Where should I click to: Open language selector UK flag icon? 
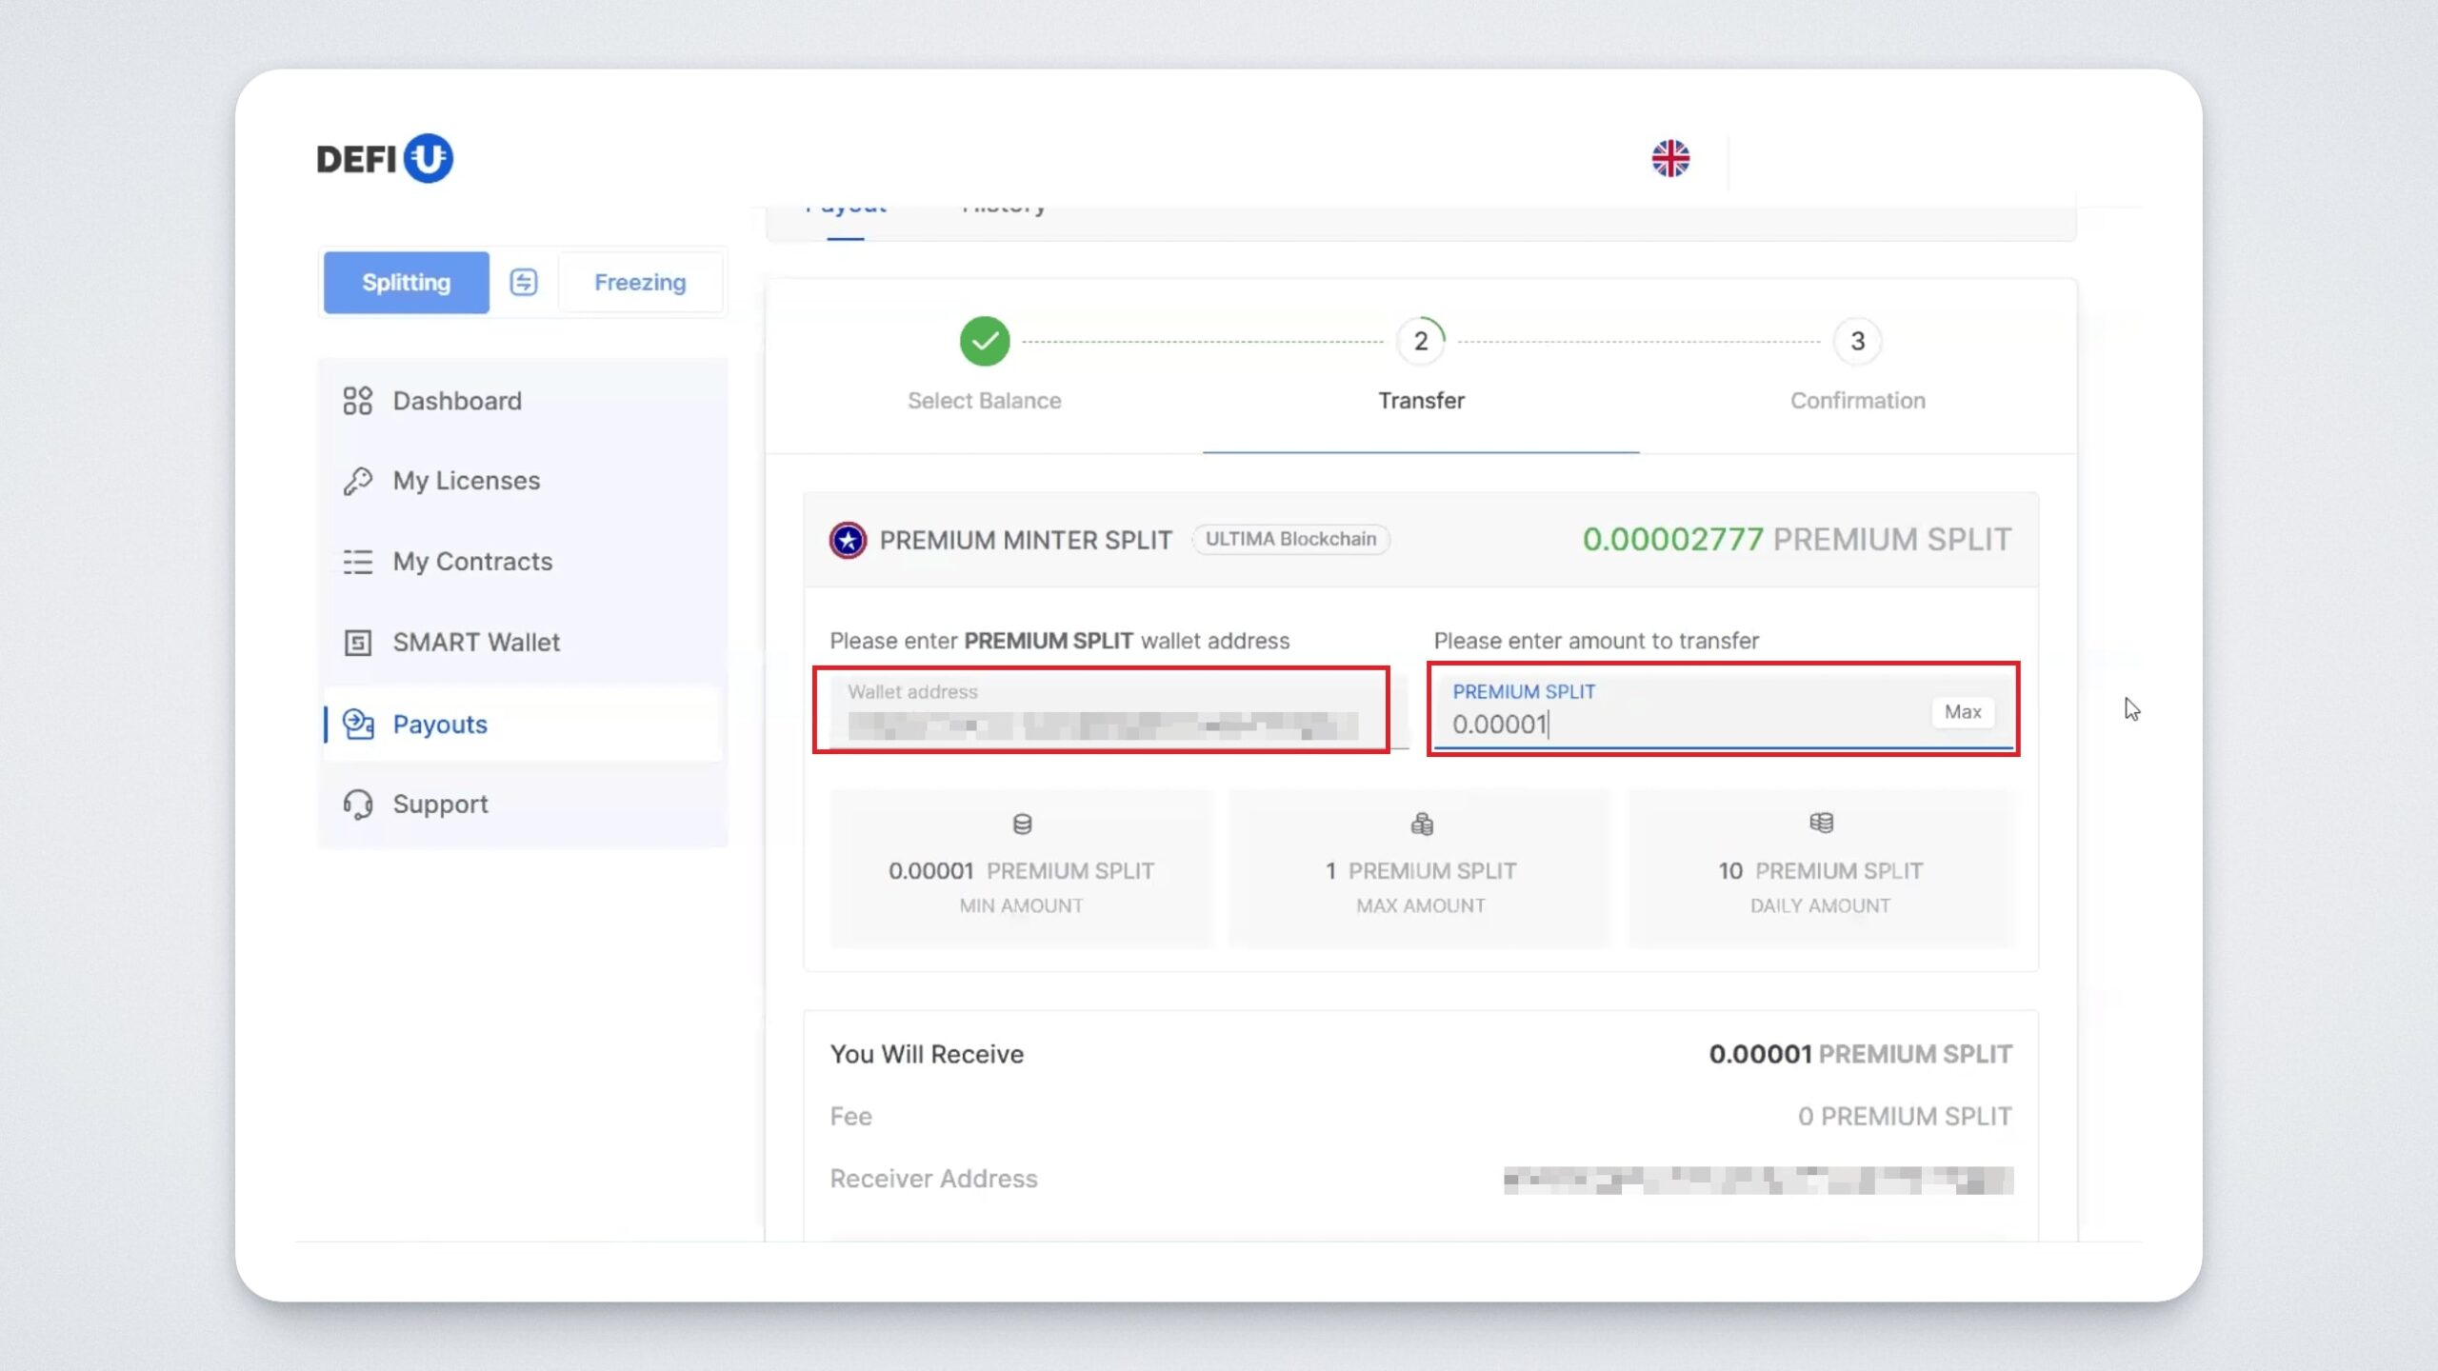tap(1670, 158)
